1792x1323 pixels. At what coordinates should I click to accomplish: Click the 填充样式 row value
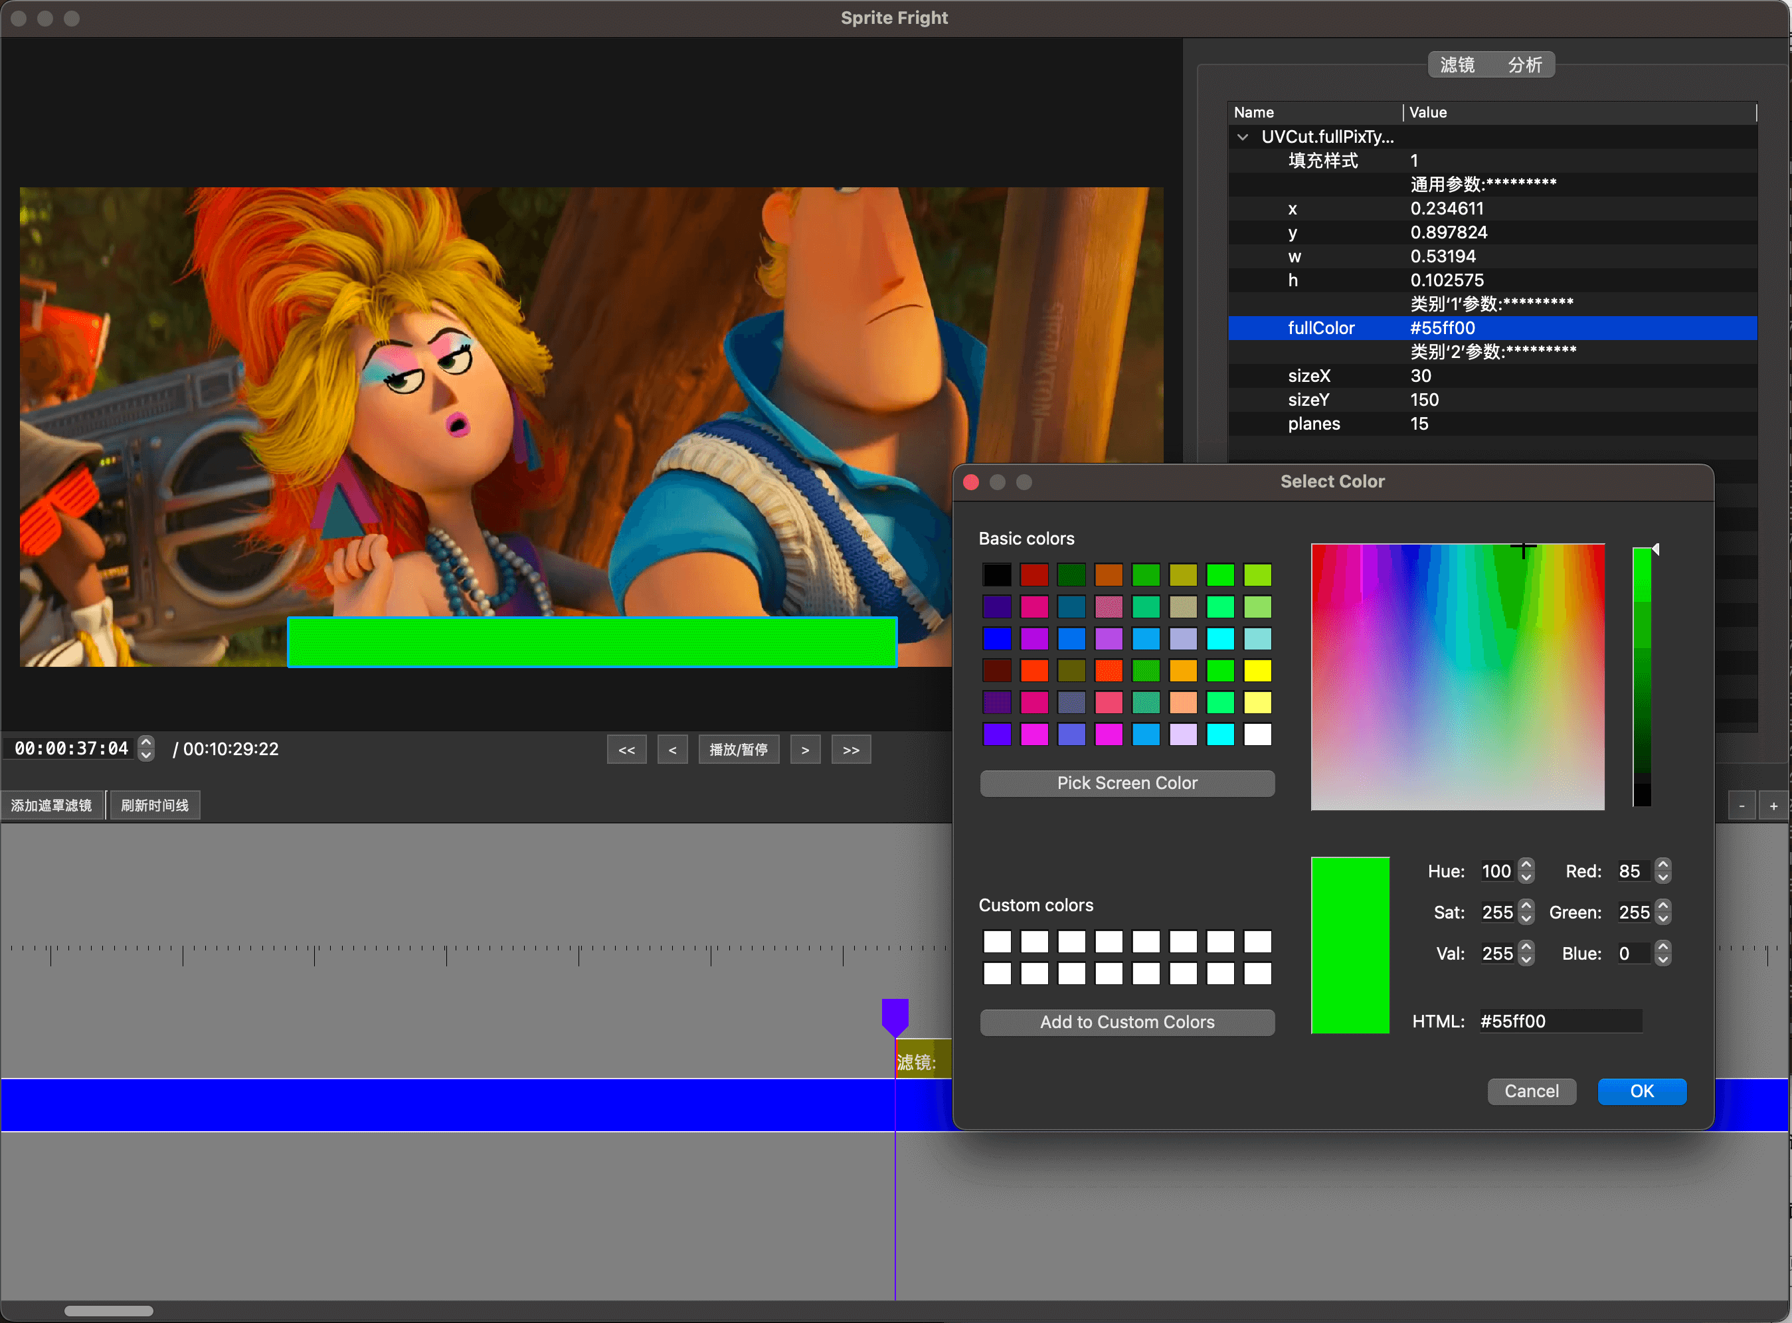1414,160
